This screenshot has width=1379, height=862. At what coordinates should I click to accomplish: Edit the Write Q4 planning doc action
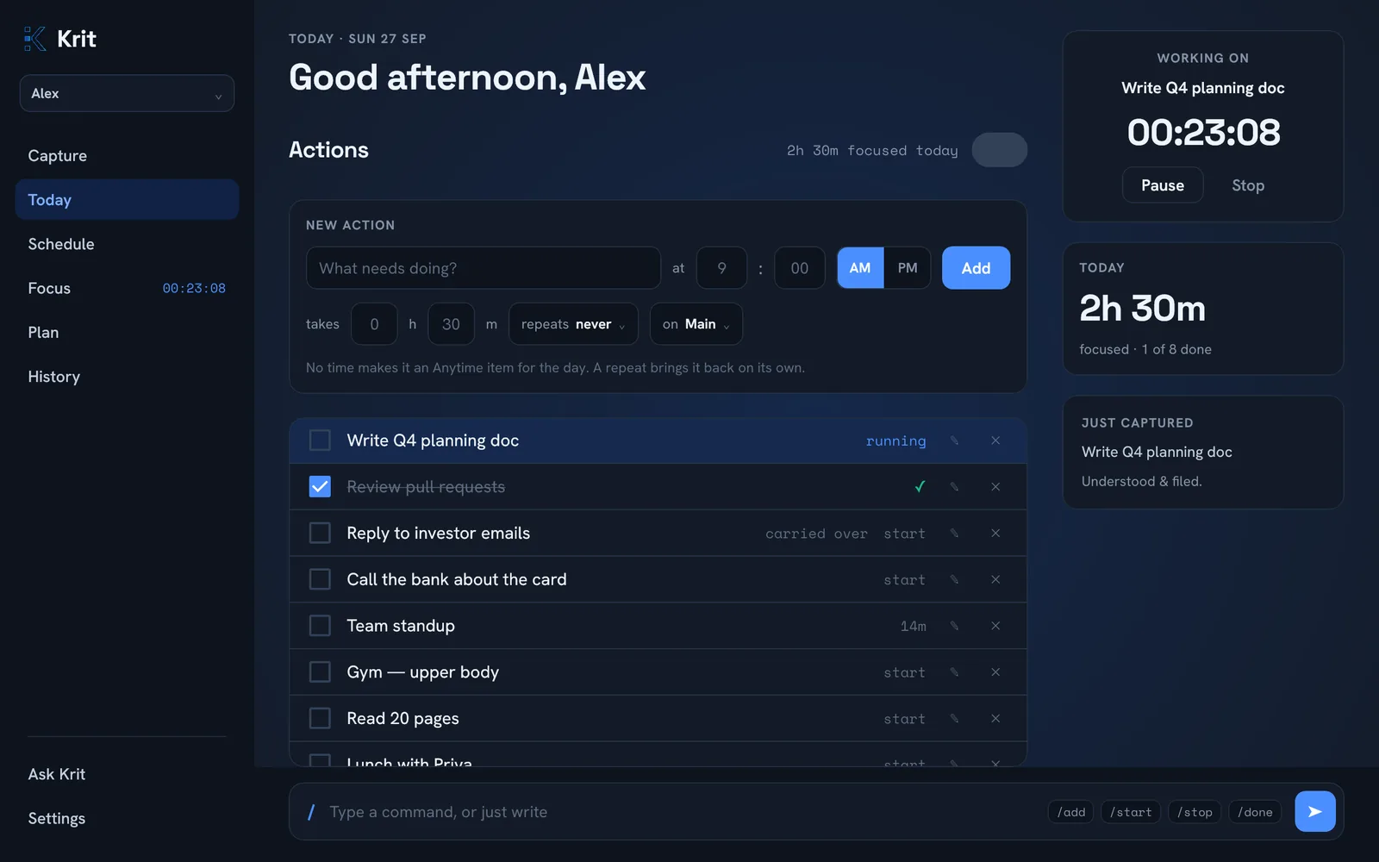(x=954, y=440)
